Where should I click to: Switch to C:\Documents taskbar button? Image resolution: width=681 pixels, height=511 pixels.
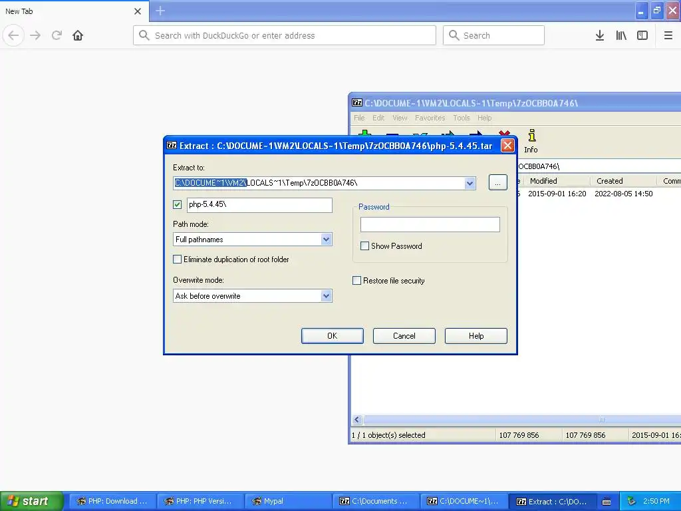pyautogui.click(x=376, y=502)
